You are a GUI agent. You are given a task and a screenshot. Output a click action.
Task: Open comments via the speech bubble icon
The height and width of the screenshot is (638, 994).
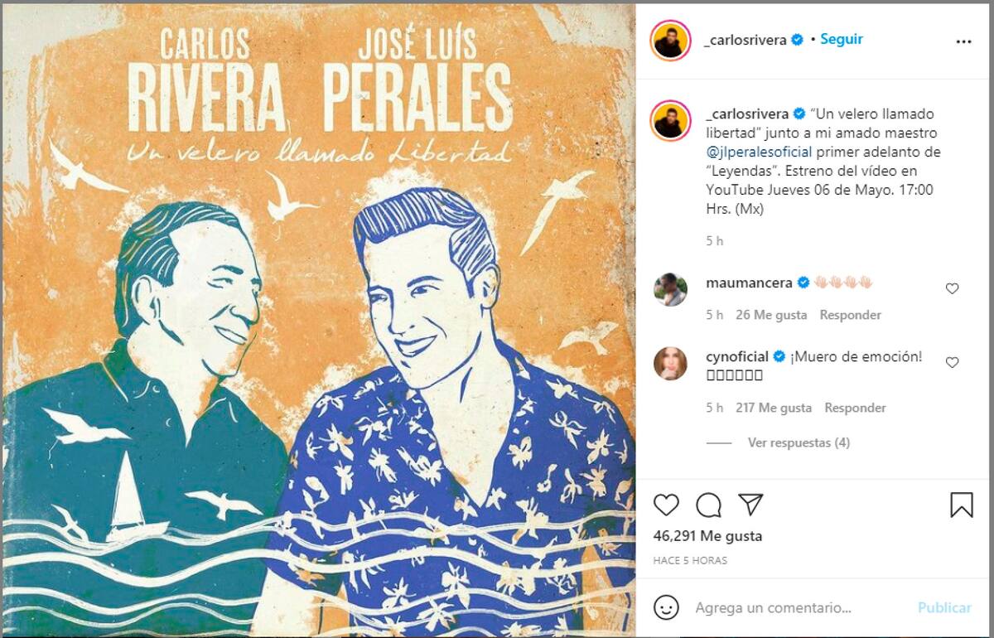[708, 505]
